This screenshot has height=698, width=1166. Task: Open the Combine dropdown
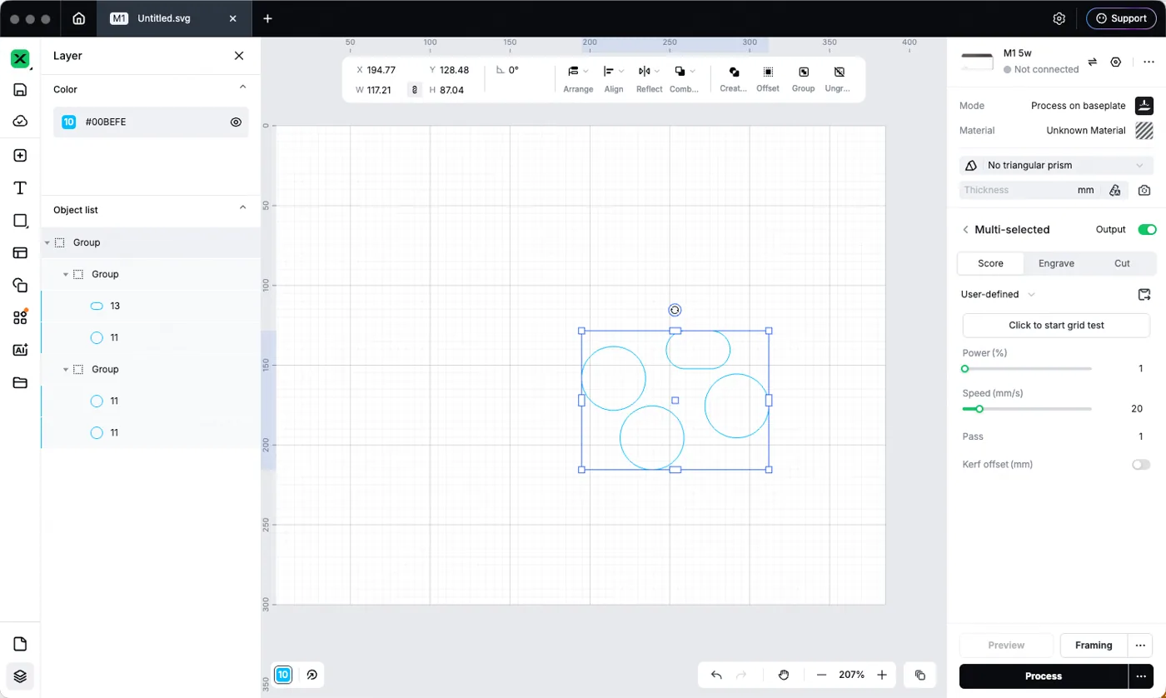click(x=685, y=79)
